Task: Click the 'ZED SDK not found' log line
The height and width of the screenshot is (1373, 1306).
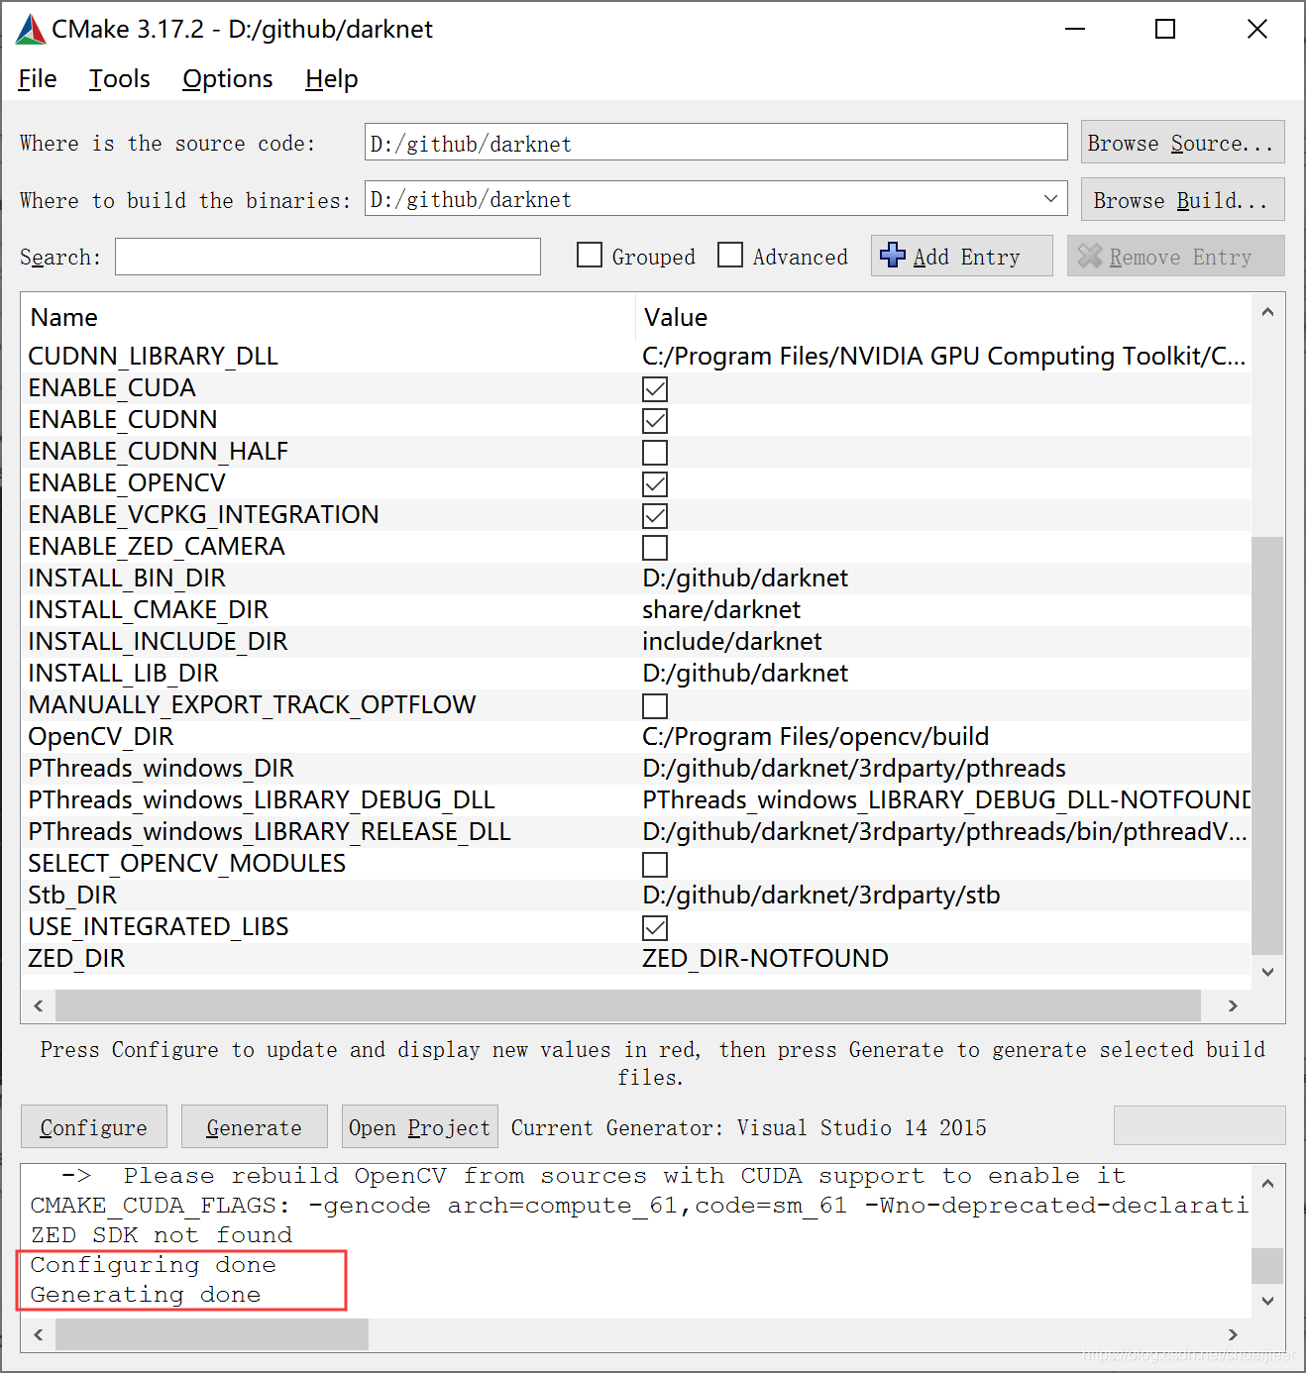Action: point(162,1235)
